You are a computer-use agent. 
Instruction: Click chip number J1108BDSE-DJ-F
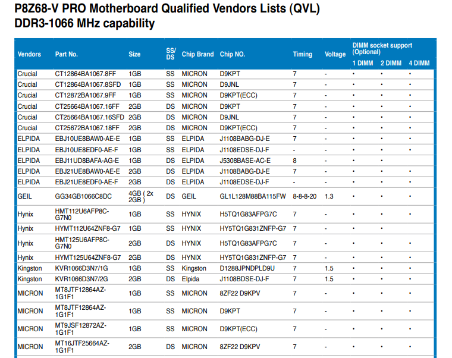pyautogui.click(x=244, y=279)
